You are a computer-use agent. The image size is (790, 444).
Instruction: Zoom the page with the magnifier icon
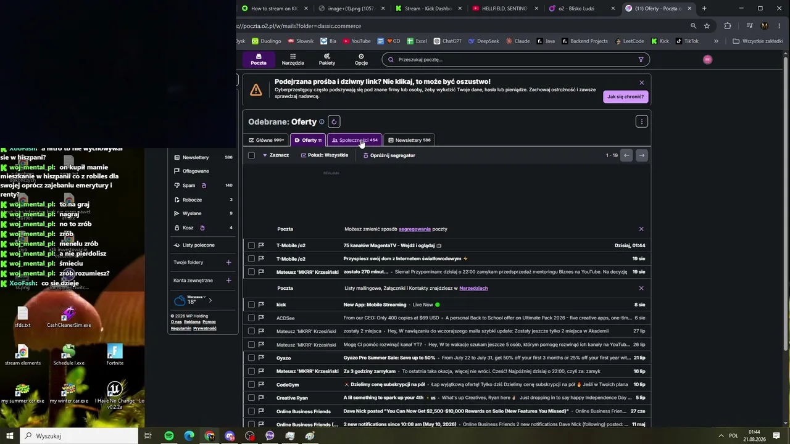pyautogui.click(x=693, y=26)
